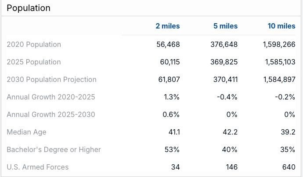Click the 2020 Population row label
Image resolution: width=303 pixels, height=177 pixels.
[x=34, y=45]
